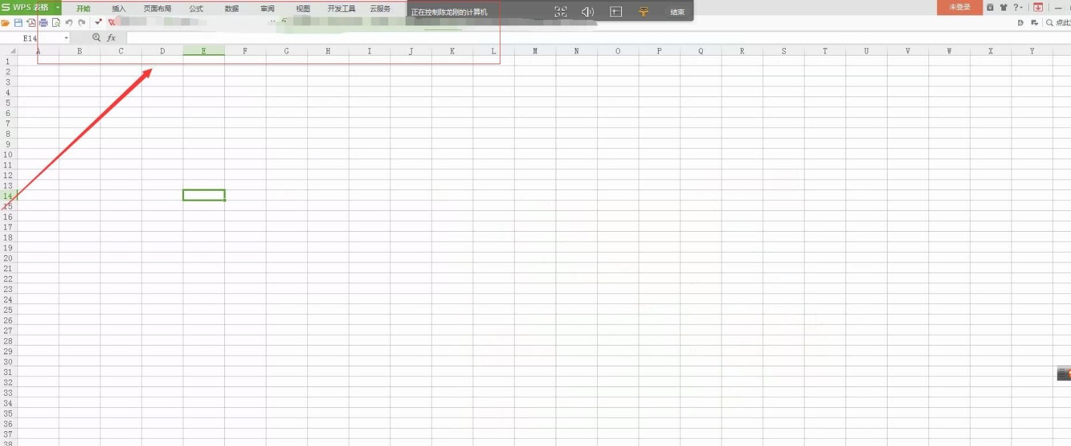
Task: Open the 视图 ribbon tab
Action: click(303, 9)
